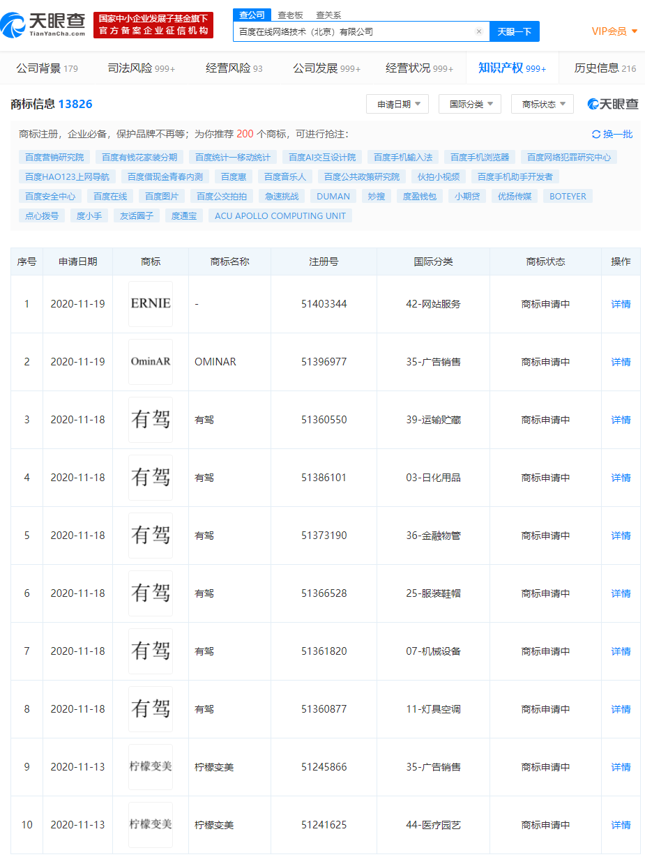Switch to 经营状况 tab
The image size is (645, 857).
click(420, 68)
